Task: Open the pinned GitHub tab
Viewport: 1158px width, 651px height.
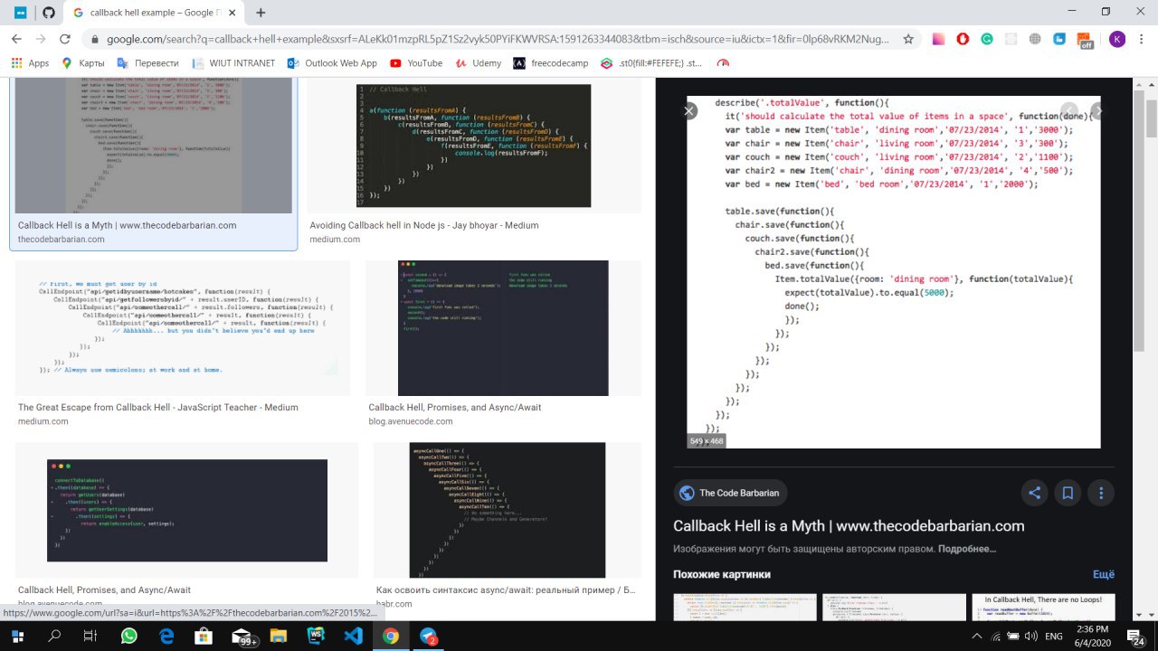Action: tap(49, 13)
